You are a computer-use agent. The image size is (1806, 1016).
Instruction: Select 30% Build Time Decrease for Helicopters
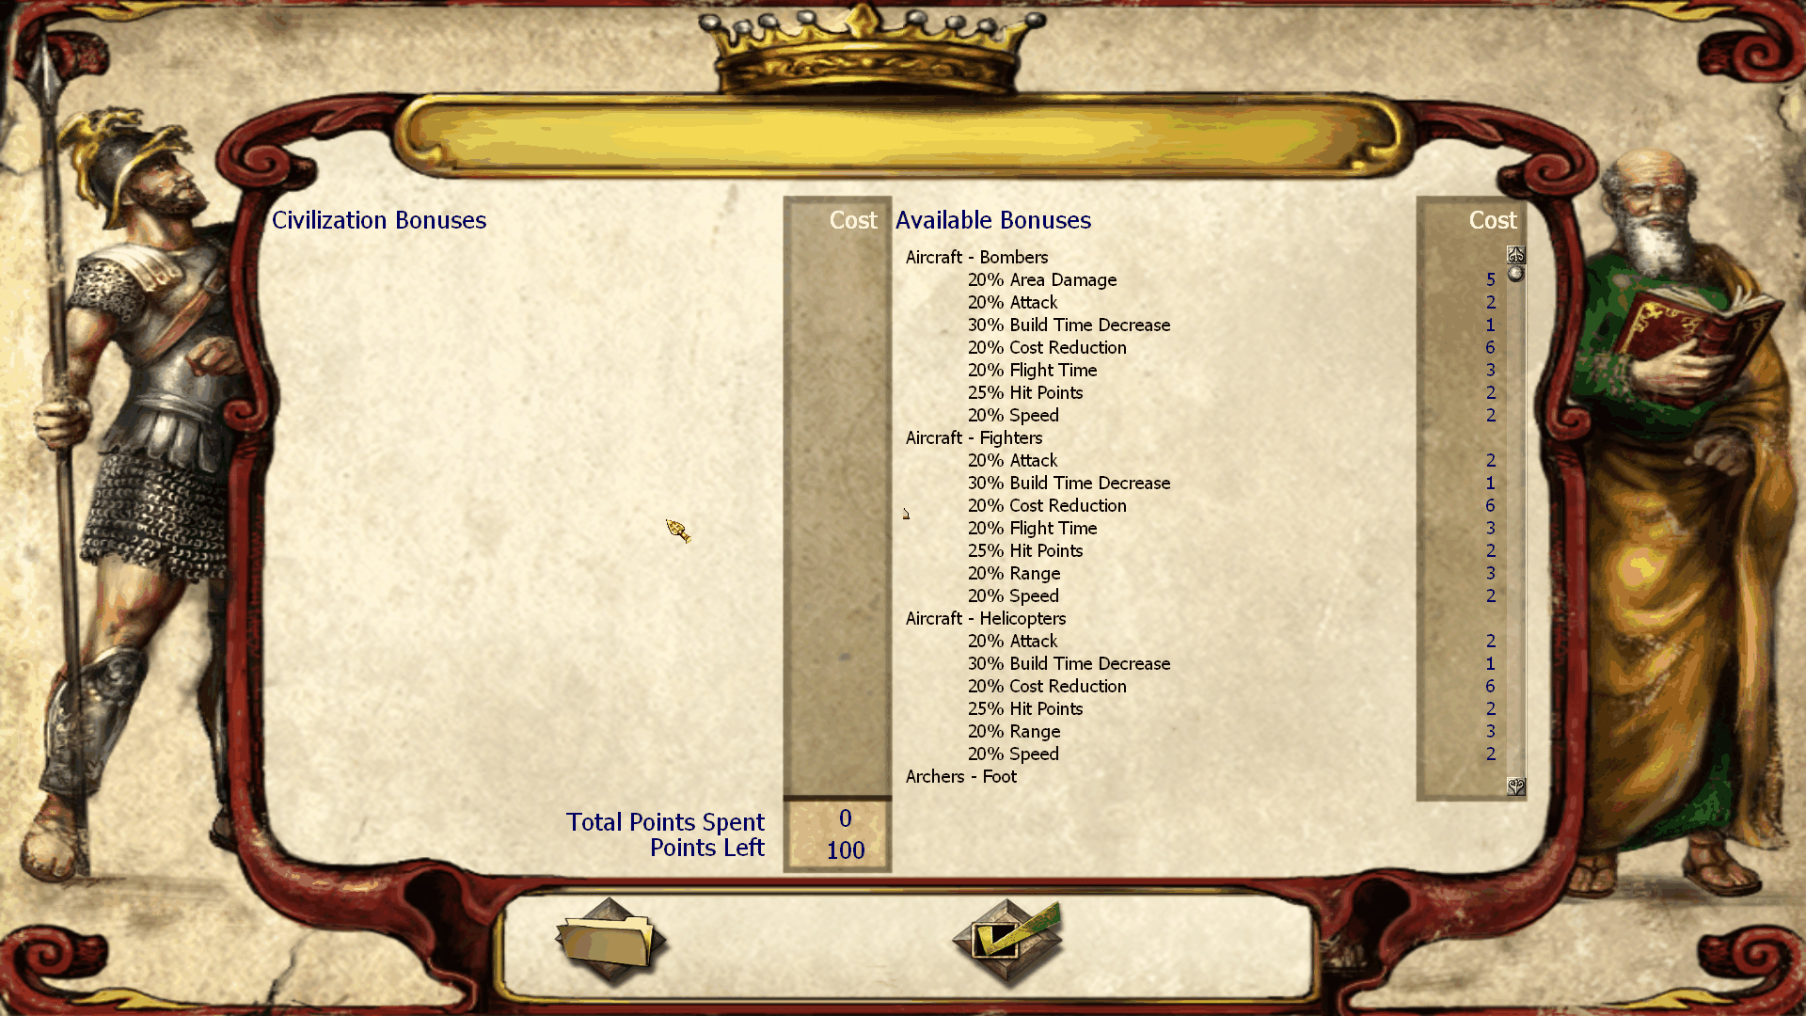coord(1067,662)
